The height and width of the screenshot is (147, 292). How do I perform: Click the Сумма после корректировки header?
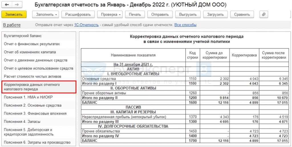[274, 55]
